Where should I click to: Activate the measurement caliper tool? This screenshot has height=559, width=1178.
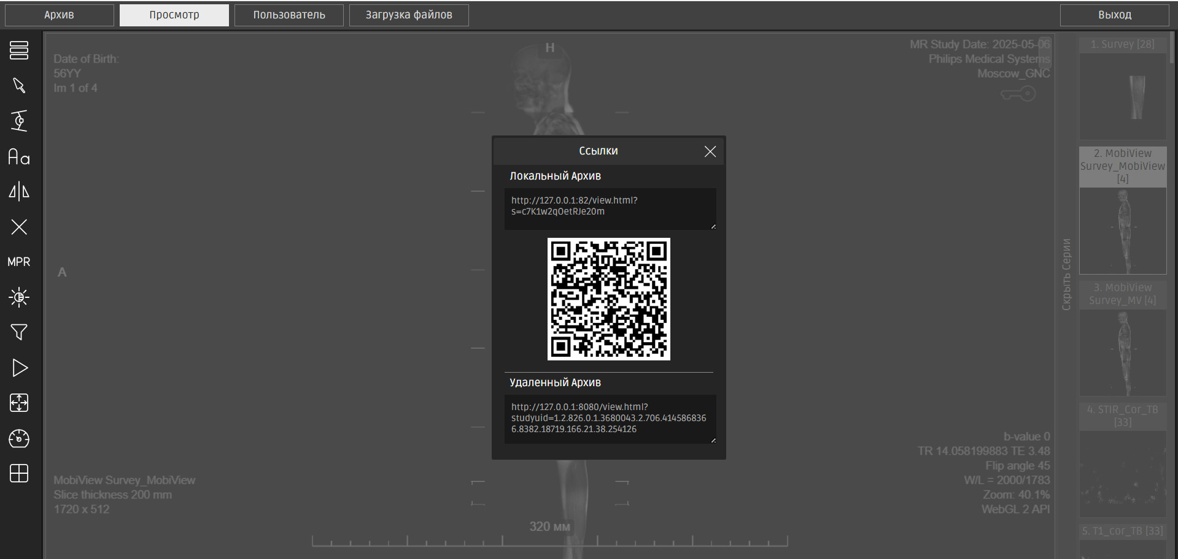(19, 121)
